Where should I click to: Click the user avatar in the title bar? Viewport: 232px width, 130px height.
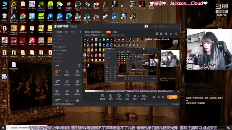coord(146,26)
